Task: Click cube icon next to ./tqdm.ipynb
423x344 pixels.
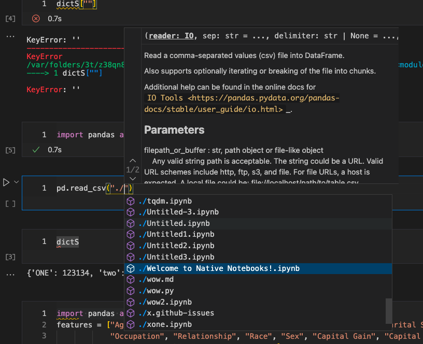Action: pyautogui.click(x=131, y=201)
